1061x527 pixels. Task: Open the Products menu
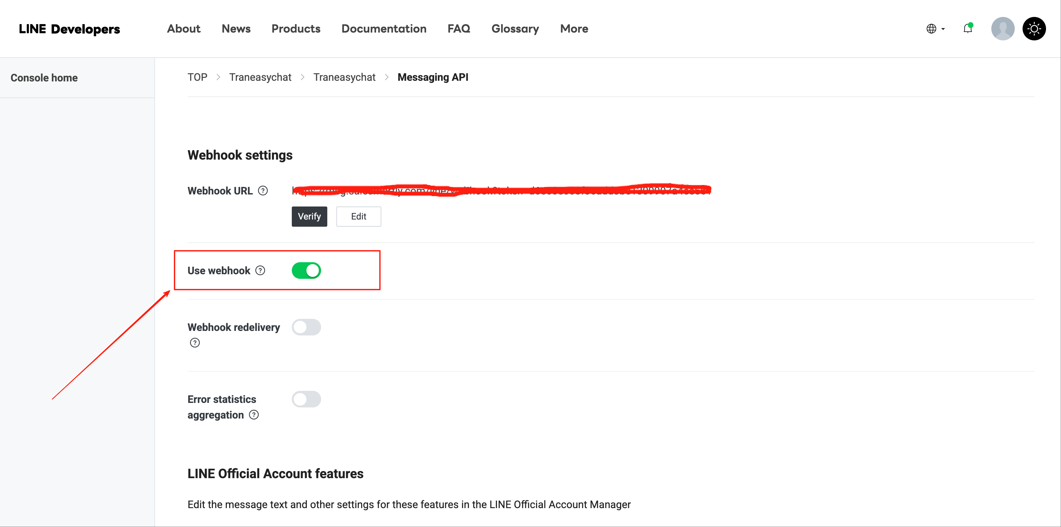[x=296, y=29]
